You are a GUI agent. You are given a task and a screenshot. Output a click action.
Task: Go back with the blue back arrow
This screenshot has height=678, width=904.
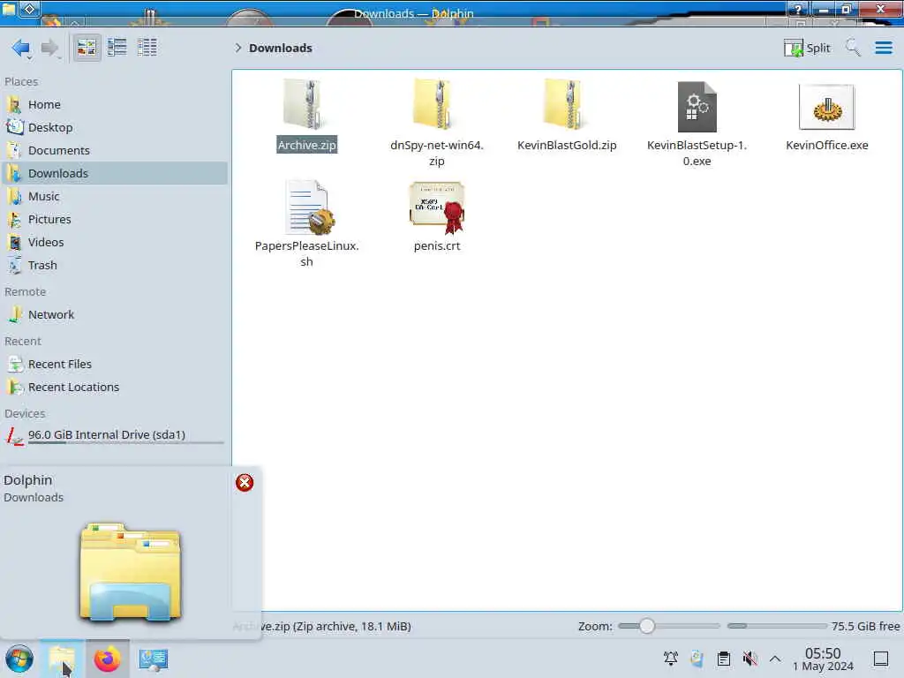21,48
